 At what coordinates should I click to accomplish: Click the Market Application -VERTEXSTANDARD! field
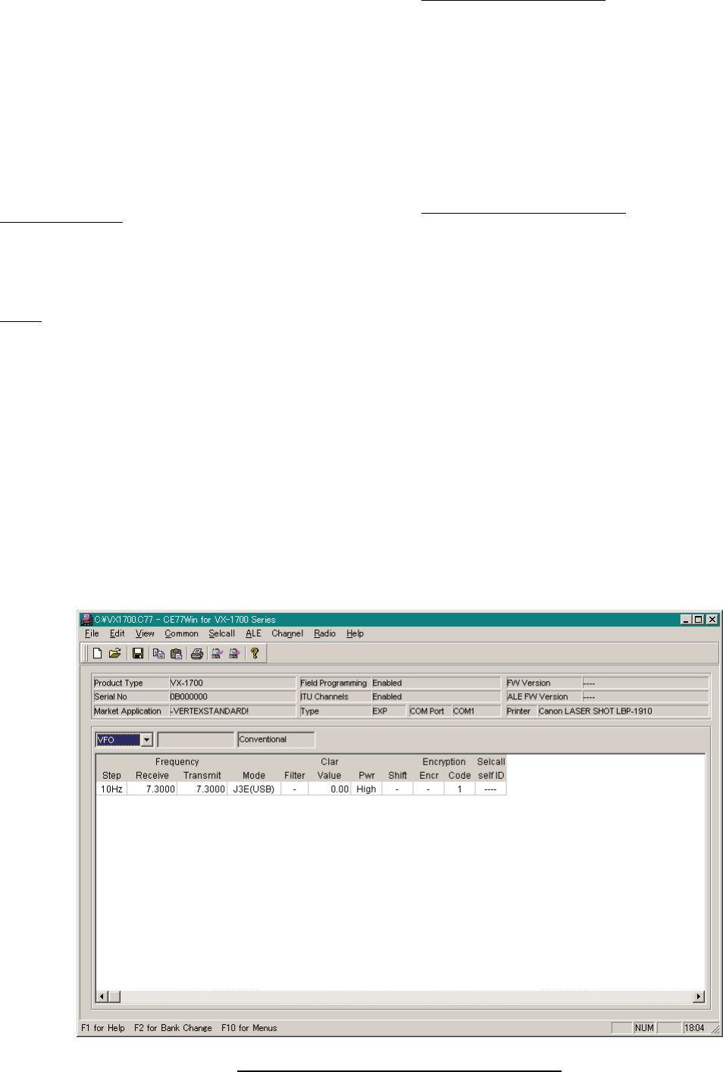[232, 711]
